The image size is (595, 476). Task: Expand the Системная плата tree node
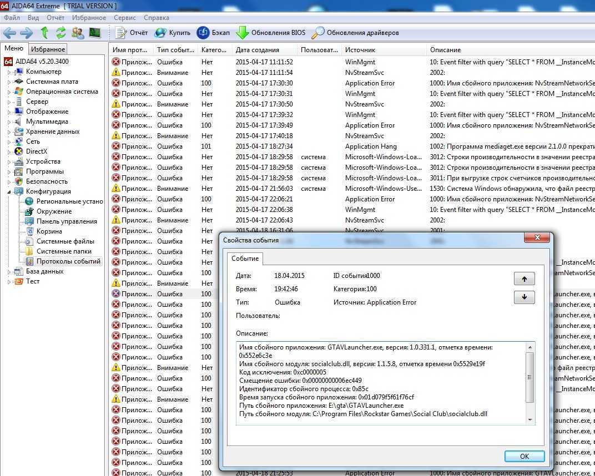(9, 82)
